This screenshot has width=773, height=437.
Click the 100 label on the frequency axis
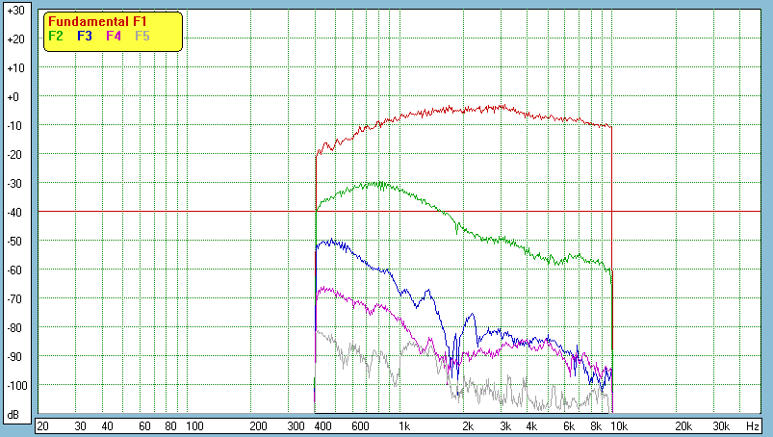tap(194, 425)
